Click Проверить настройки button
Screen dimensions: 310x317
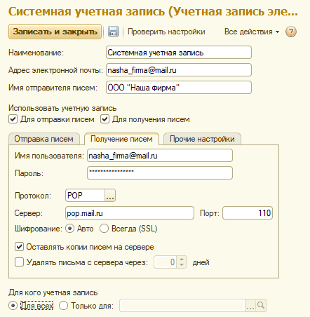pyautogui.click(x=166, y=32)
